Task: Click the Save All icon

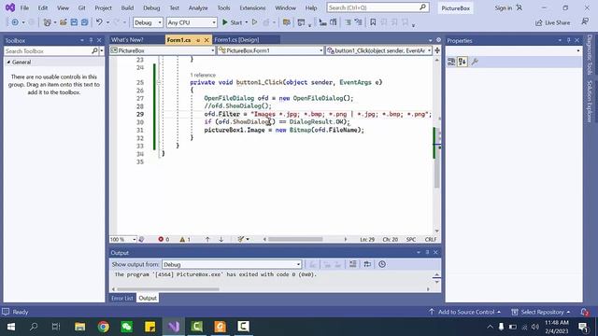Action: pos(84,22)
